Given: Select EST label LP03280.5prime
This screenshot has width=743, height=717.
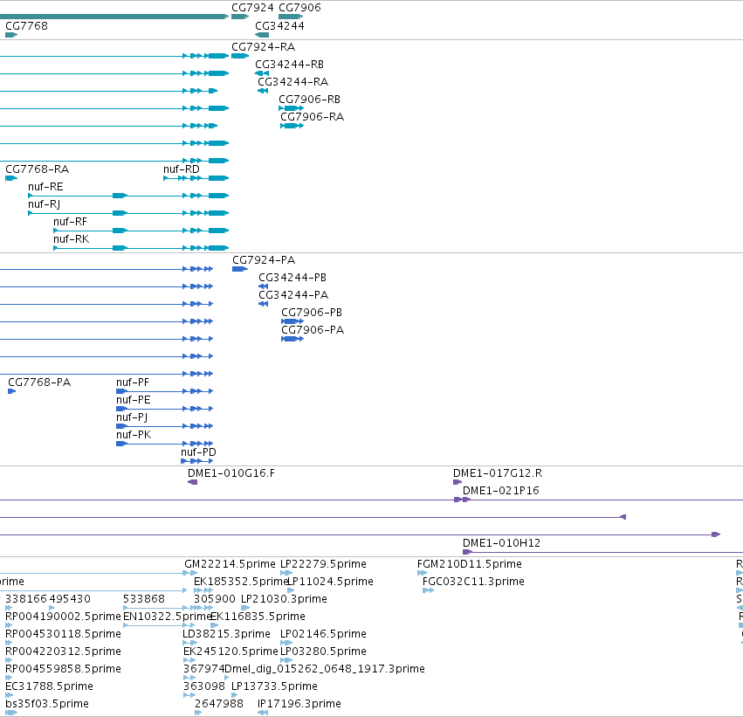Looking at the screenshot, I should pos(323,652).
